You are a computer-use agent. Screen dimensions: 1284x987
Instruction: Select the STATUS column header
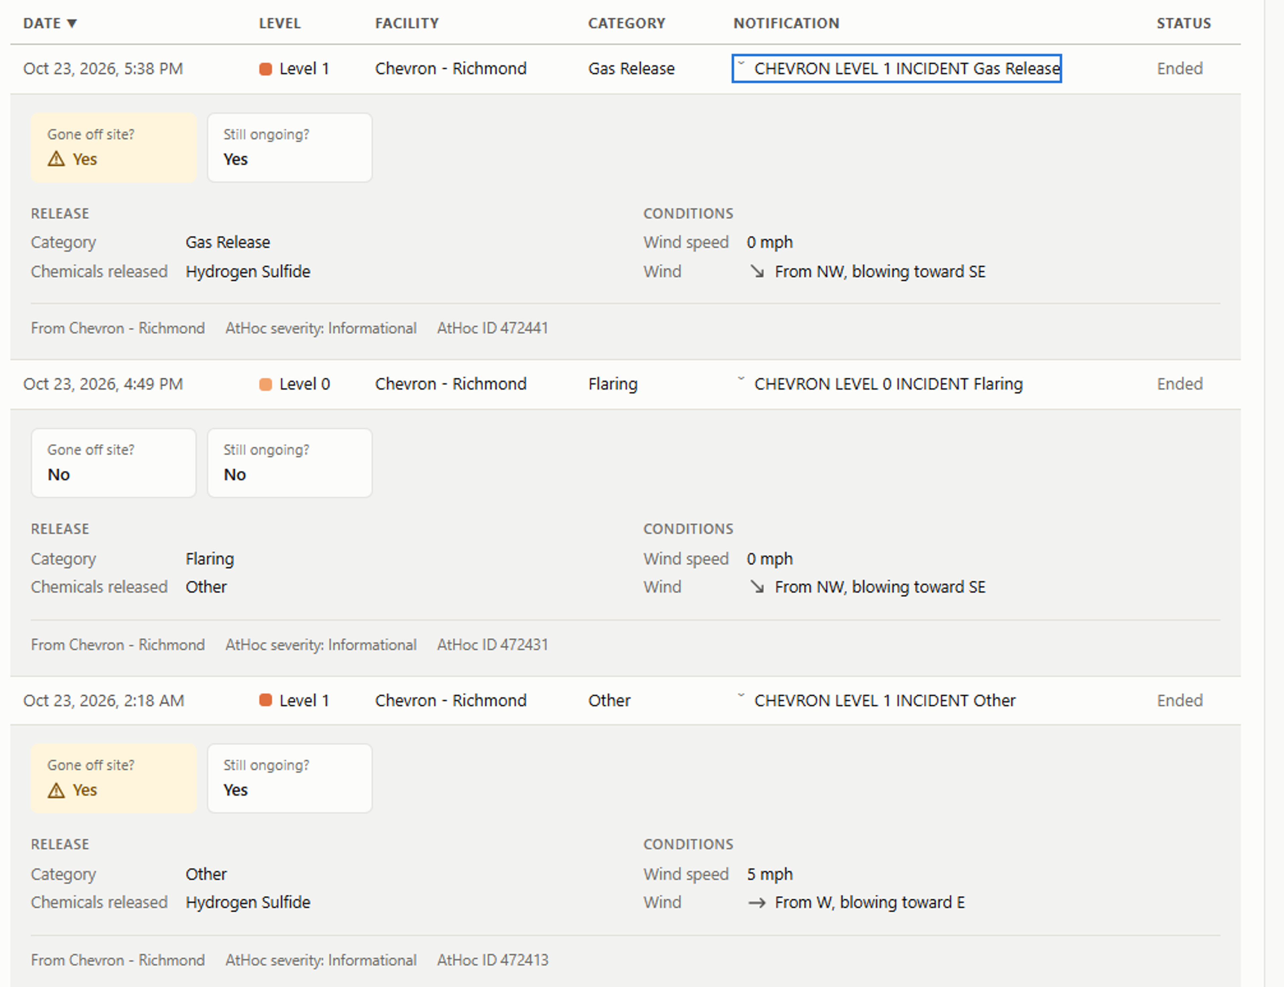pos(1184,23)
